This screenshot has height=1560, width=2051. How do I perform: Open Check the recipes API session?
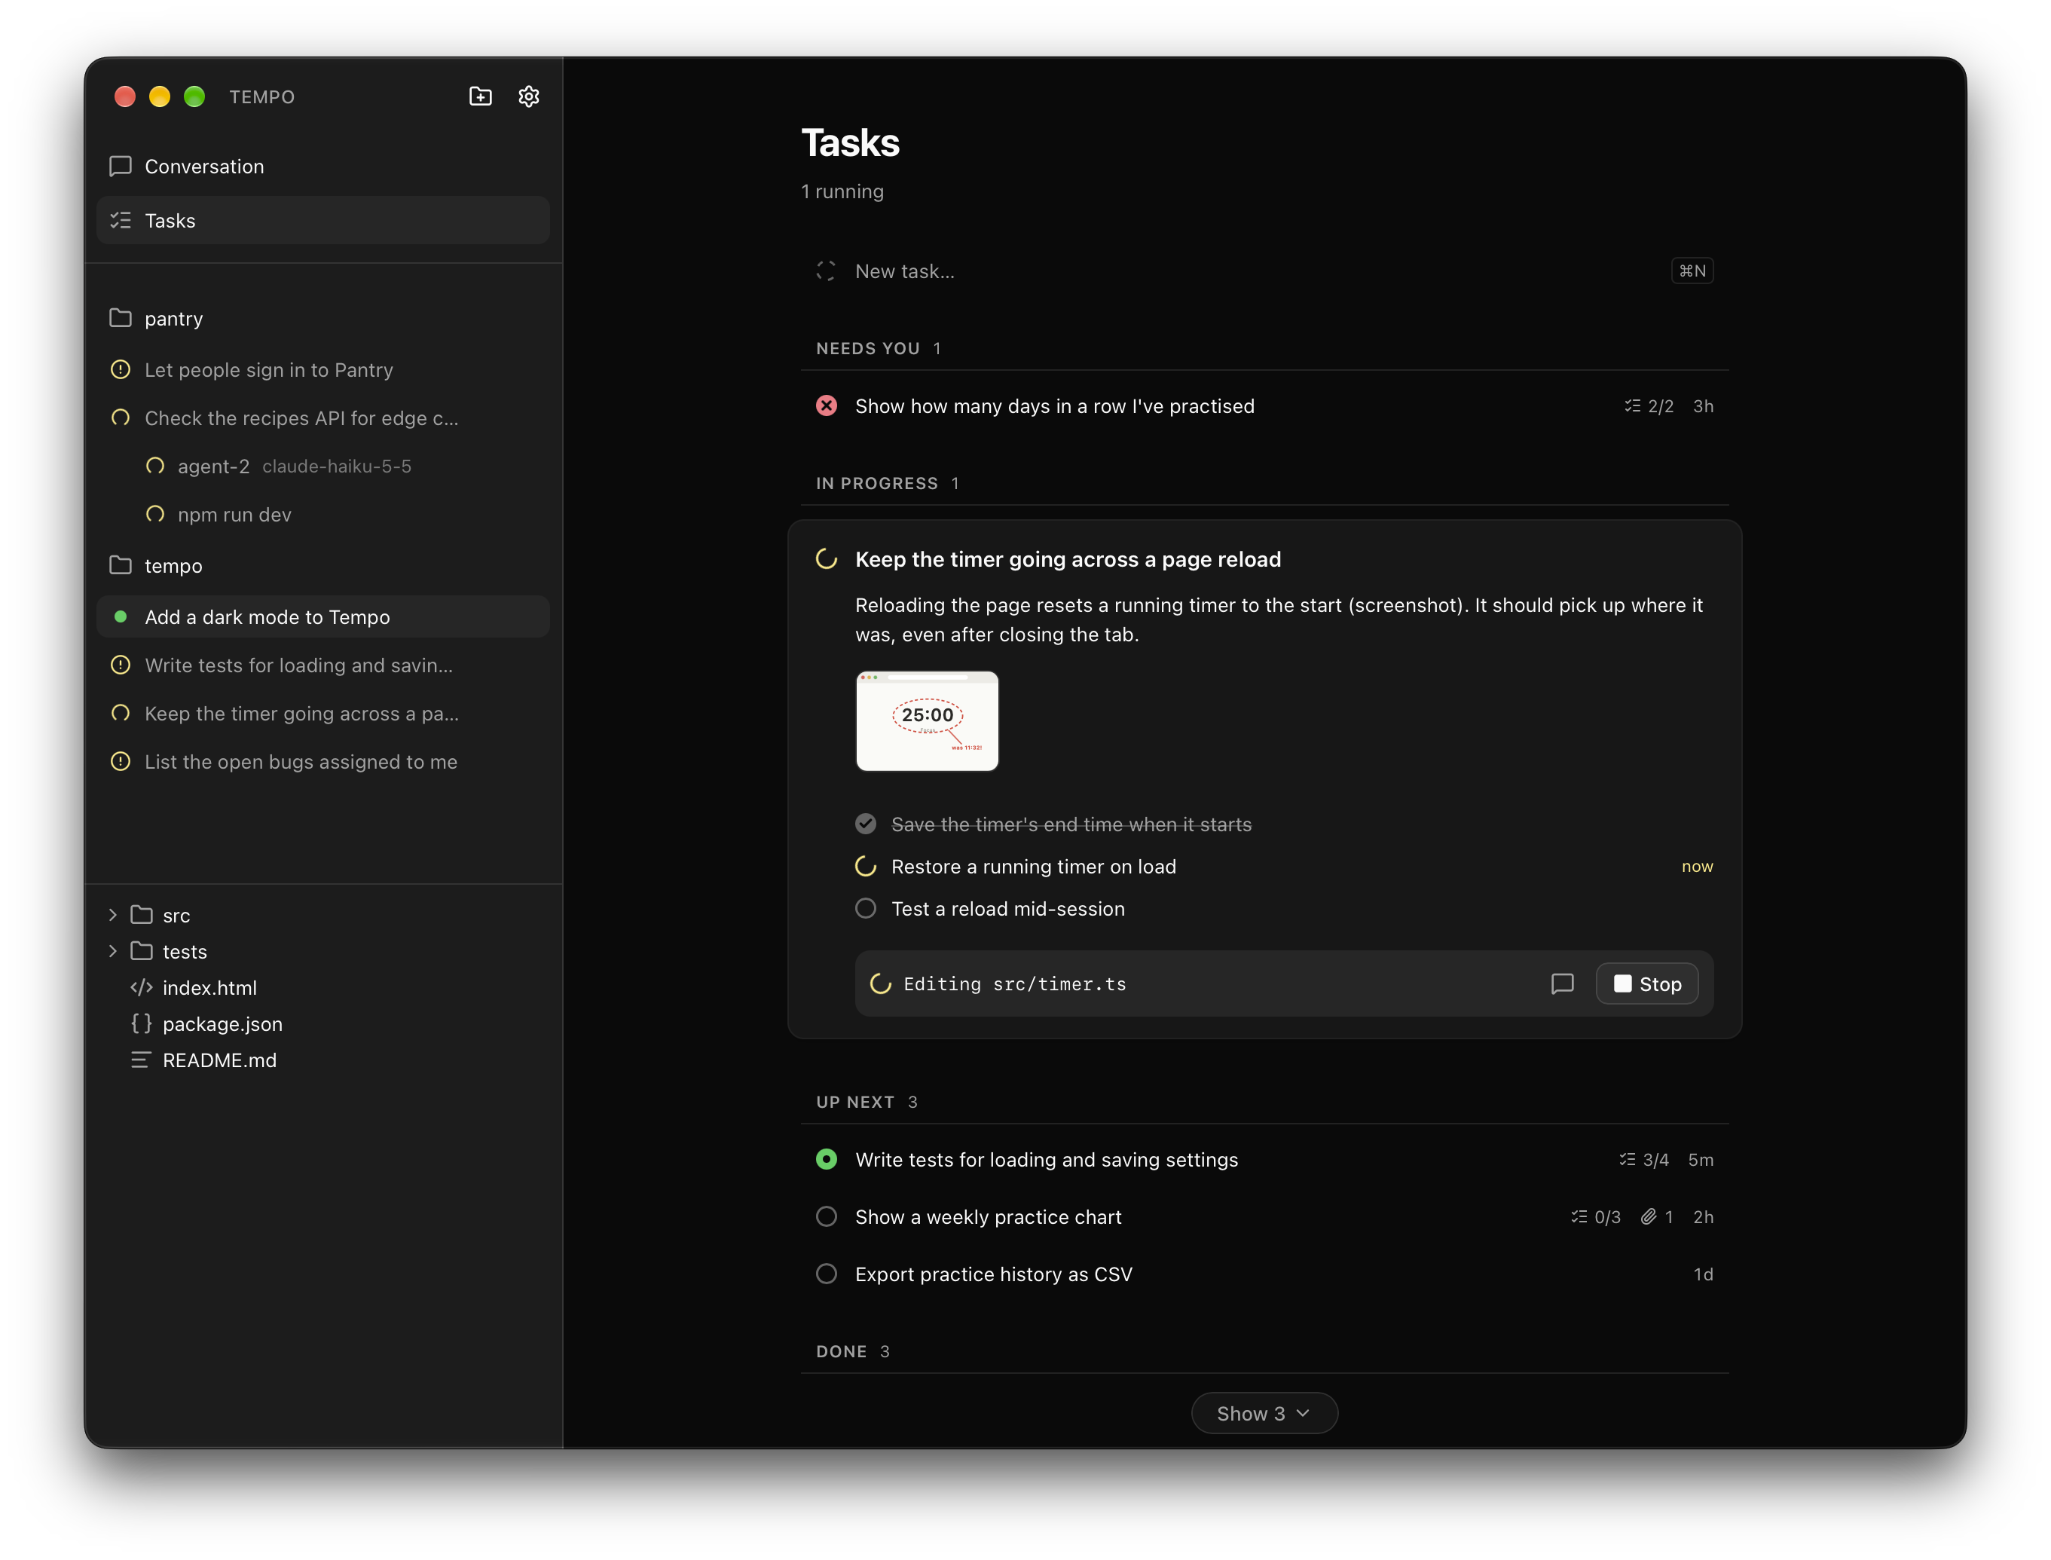(323, 418)
